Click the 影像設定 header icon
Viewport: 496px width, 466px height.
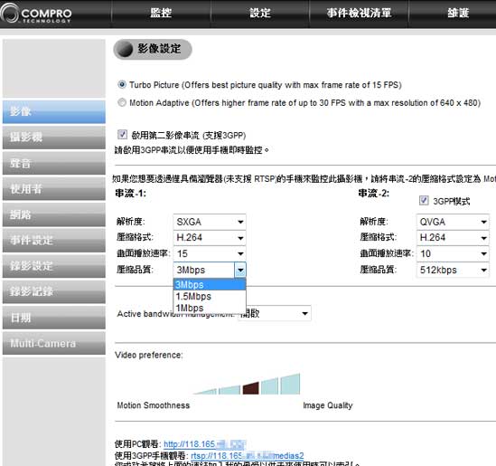coord(124,50)
